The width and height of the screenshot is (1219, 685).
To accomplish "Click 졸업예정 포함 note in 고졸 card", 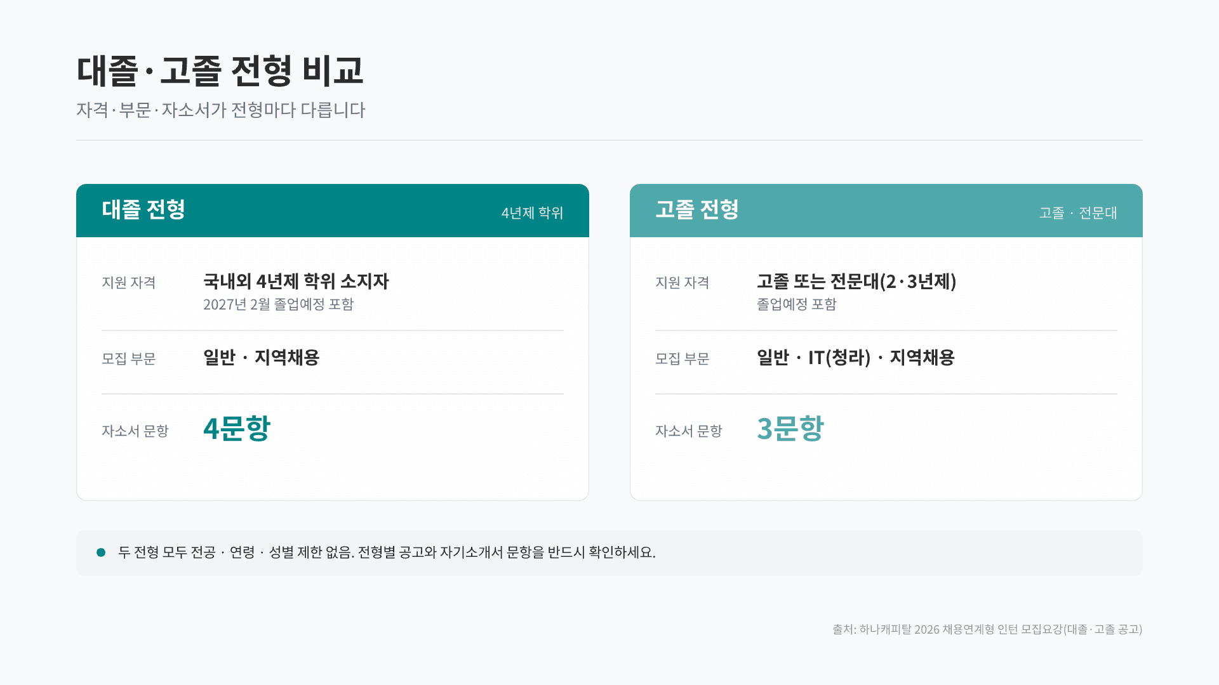I will (797, 304).
